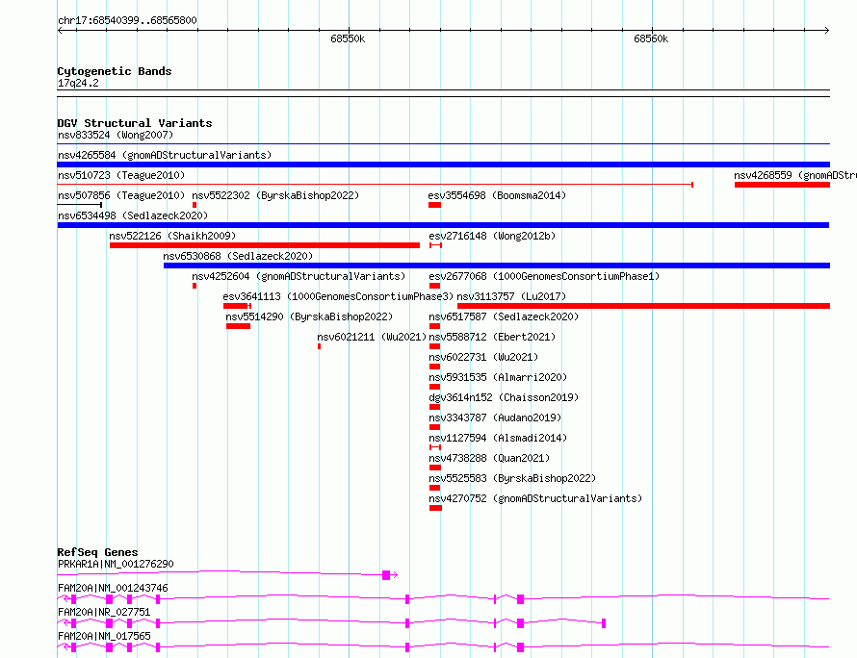This screenshot has height=658, width=857.
Task: Open nsv507856 (Teague2010) variant label
Action: pos(121,195)
